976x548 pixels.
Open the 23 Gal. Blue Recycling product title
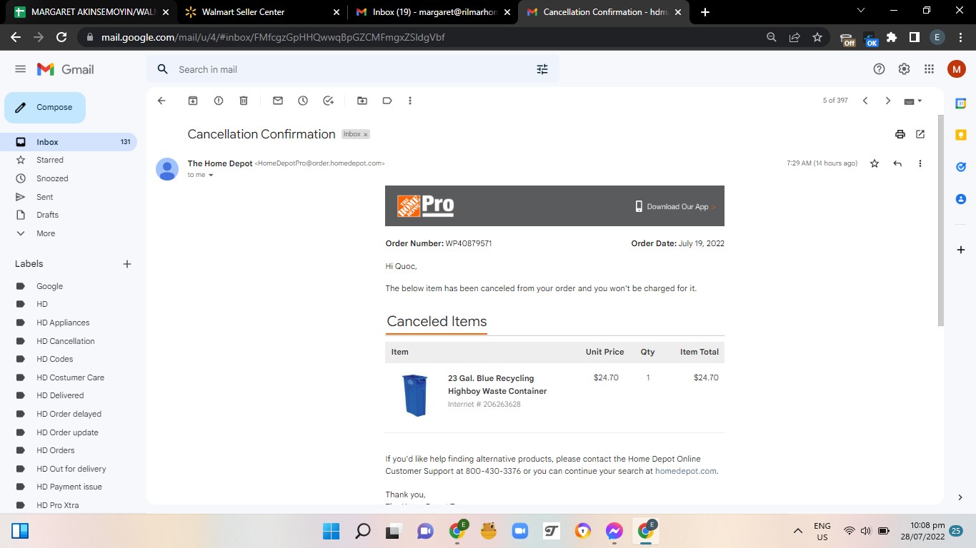[x=497, y=385]
